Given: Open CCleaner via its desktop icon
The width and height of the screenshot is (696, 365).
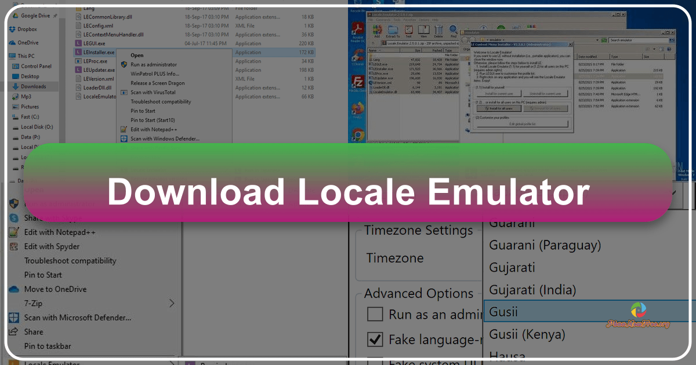Looking at the screenshot, I should coord(357,56).
